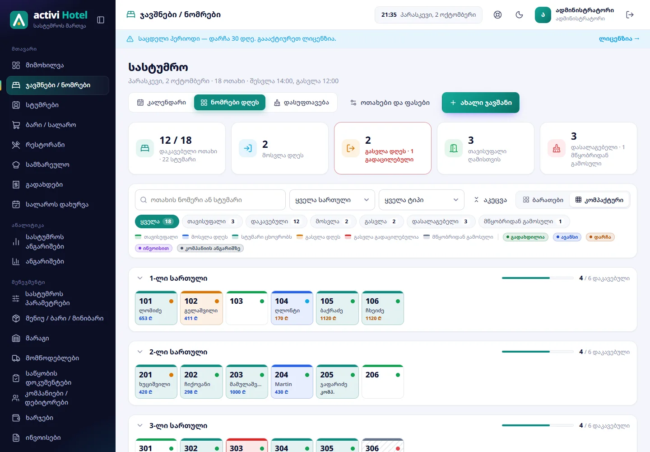Open გადახდები (payments) in sidebar
The height and width of the screenshot is (452, 650).
(x=58, y=184)
